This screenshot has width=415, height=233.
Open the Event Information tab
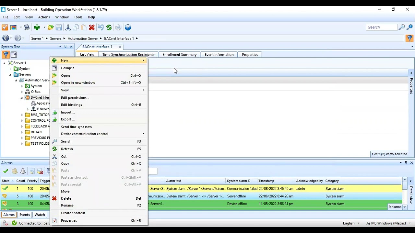tap(219, 55)
